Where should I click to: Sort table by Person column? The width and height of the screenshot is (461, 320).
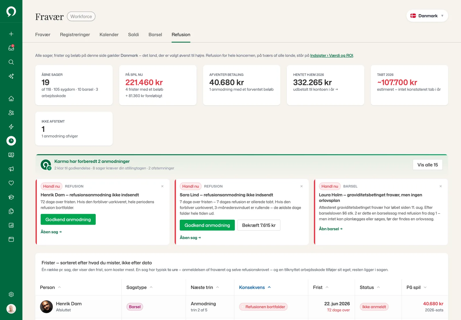point(50,287)
